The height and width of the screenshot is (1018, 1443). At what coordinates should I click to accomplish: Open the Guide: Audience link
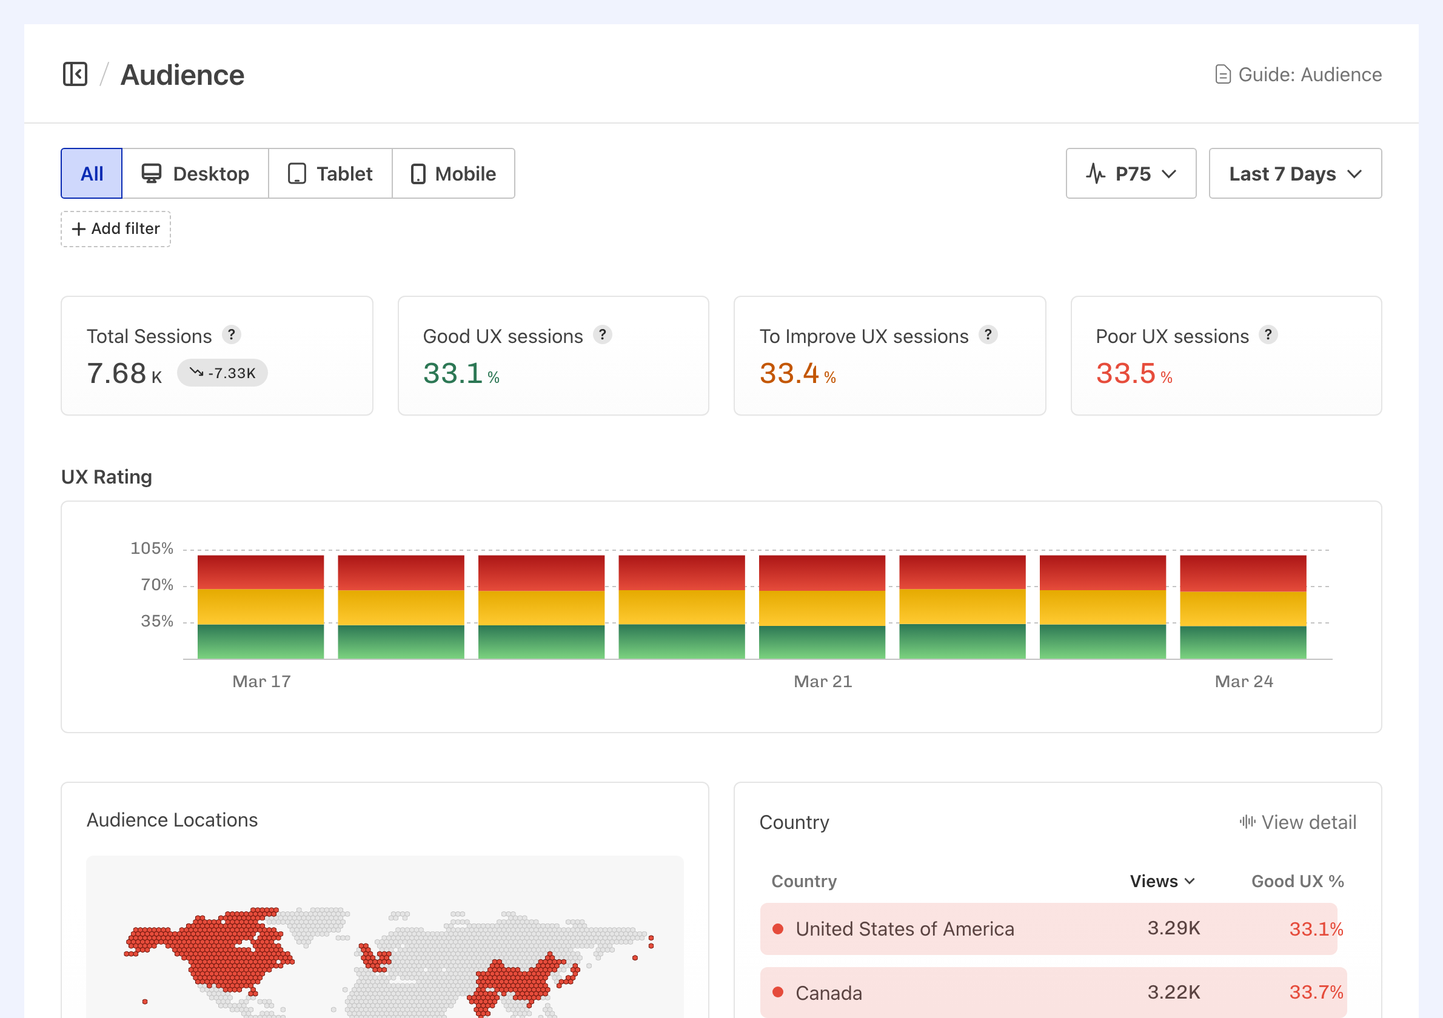pyautogui.click(x=1310, y=74)
